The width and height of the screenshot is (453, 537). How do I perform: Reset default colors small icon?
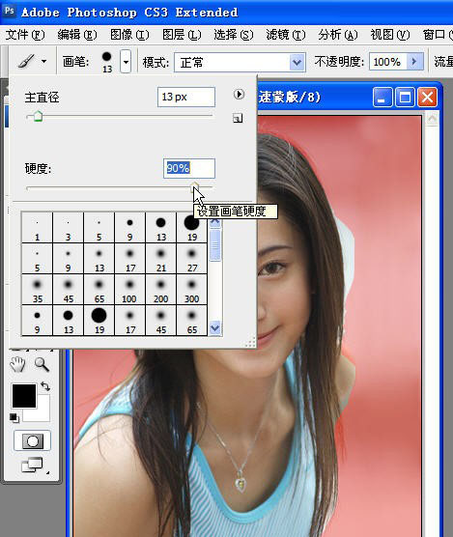[14, 418]
